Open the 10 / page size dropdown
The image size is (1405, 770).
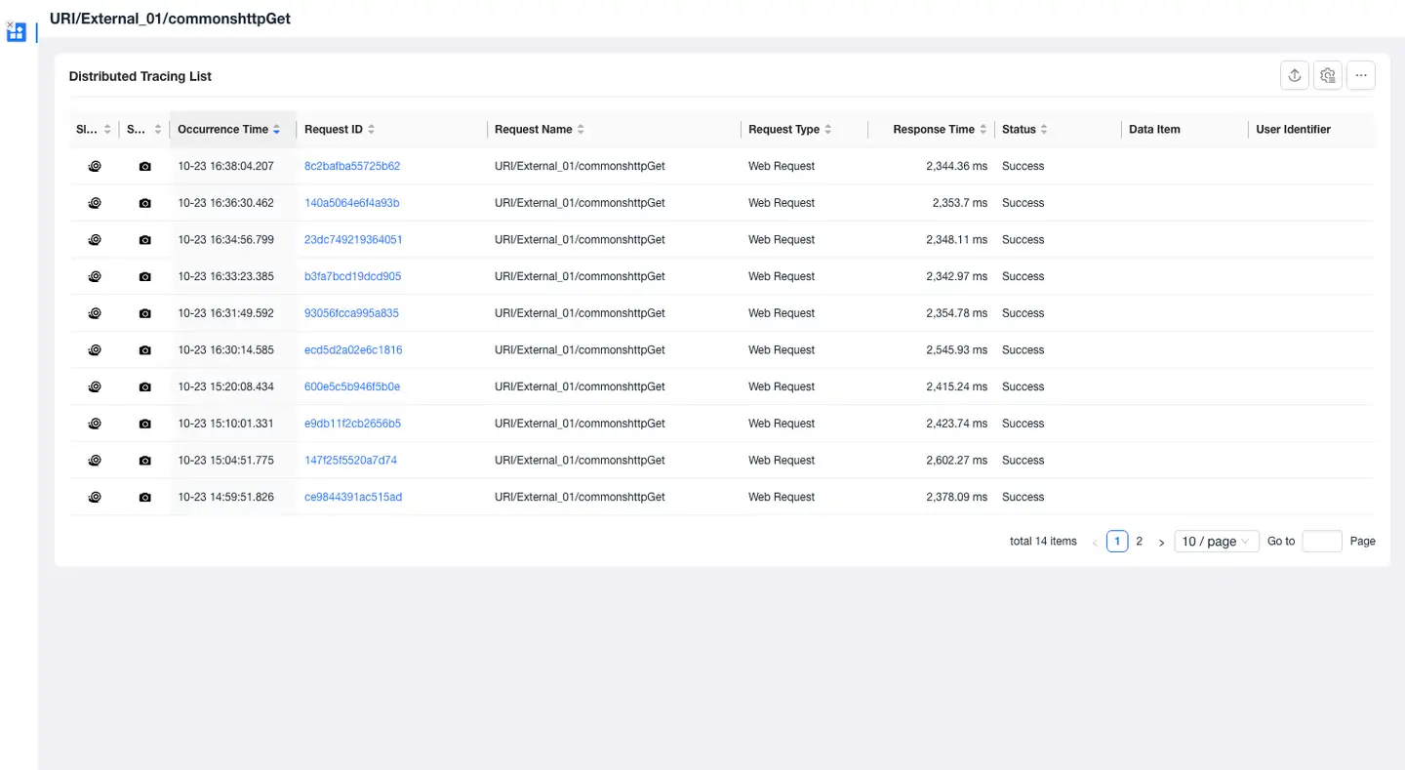(x=1216, y=541)
